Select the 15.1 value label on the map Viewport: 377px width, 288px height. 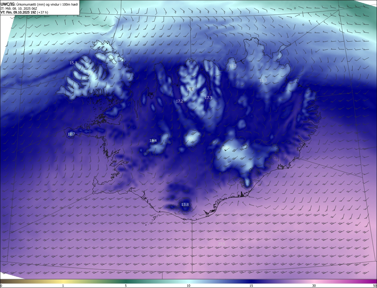pos(73,63)
